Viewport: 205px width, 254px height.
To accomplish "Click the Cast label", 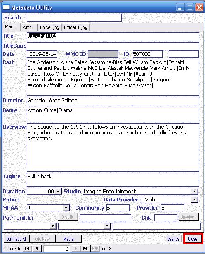I will point(8,62).
